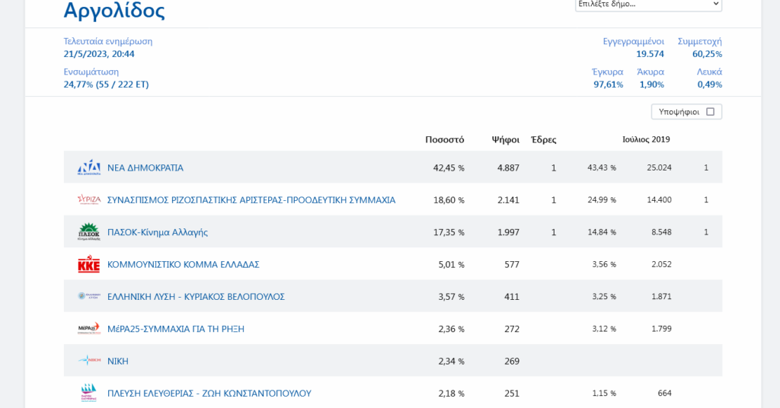Enable the Υποψήφιοι checkbox
Image resolution: width=780 pixels, height=408 pixels.
coord(710,112)
